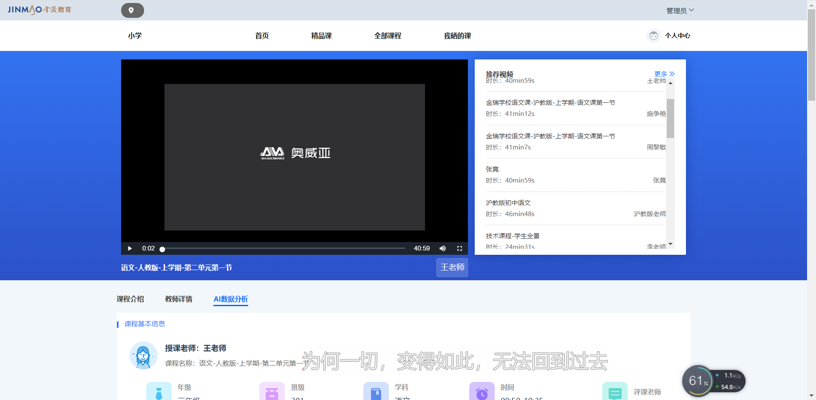
Task: Open 个人中心 link
Action: pos(677,36)
